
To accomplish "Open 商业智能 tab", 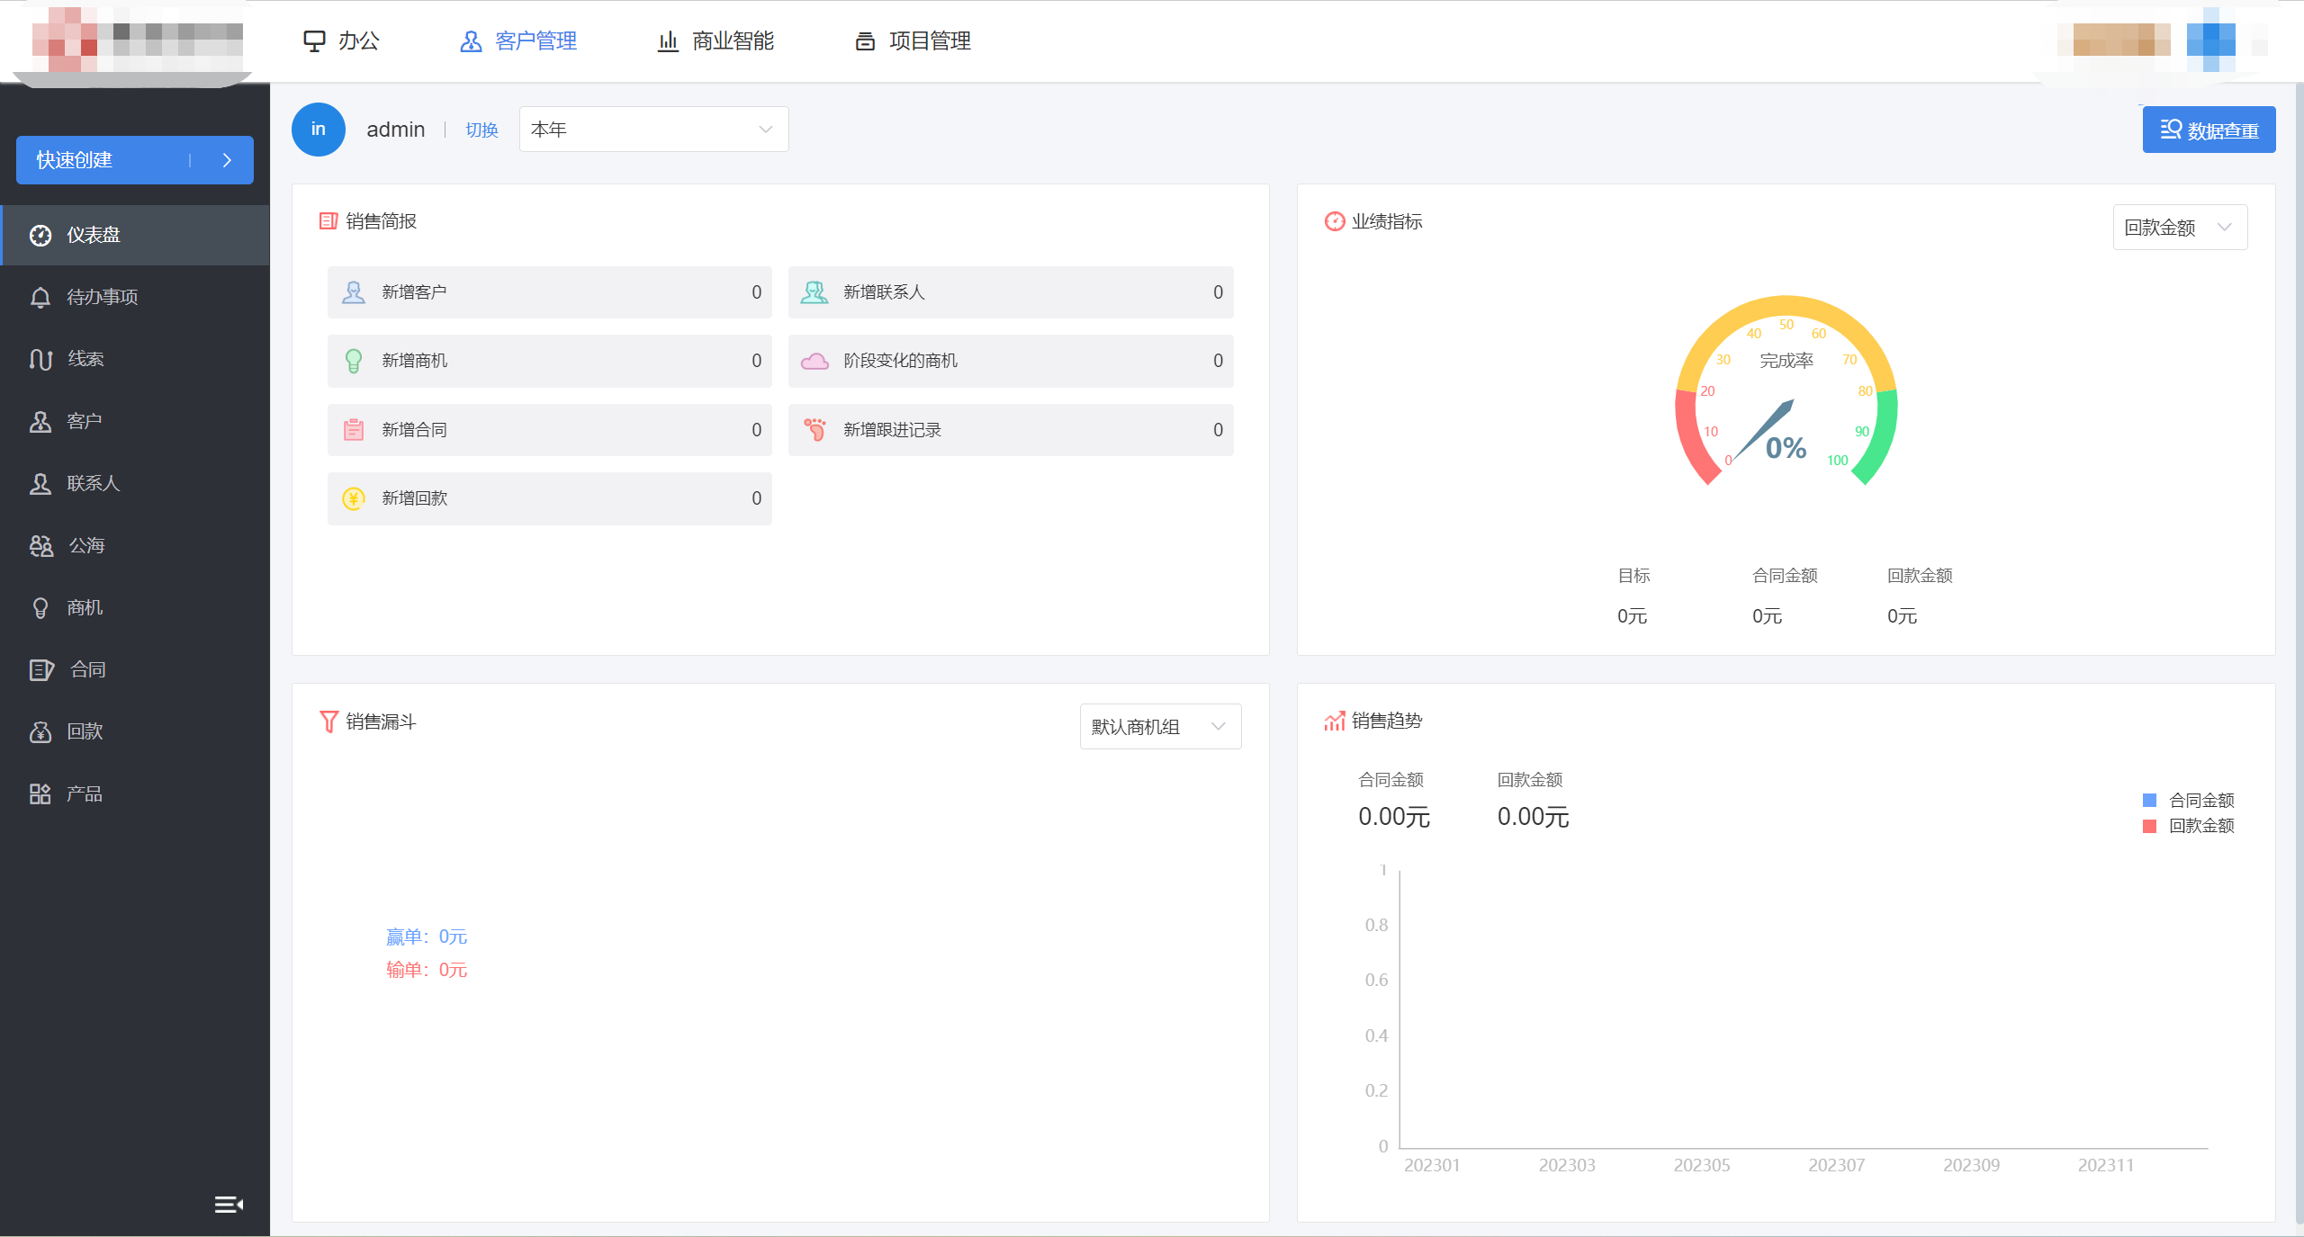I will (x=715, y=40).
